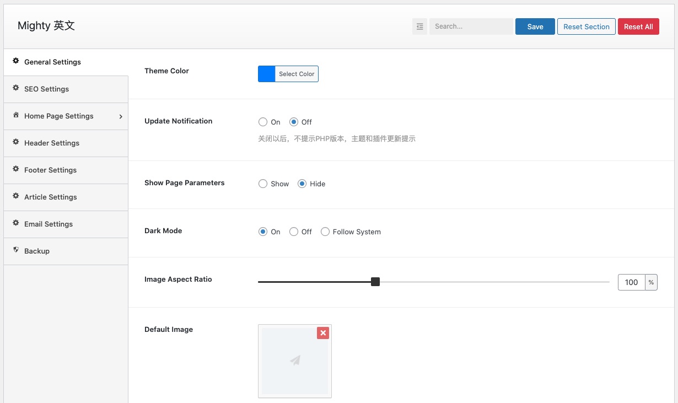678x403 pixels.
Task: Click the gear icon next to SEO Settings
Action: point(16,88)
